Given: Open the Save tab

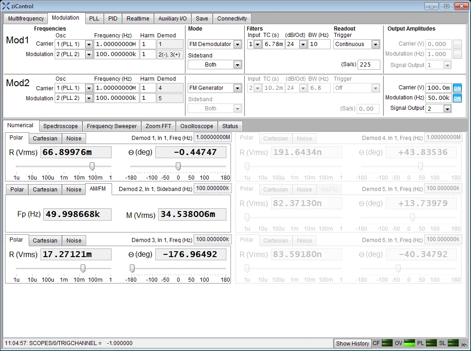Looking at the screenshot, I should coord(202,19).
